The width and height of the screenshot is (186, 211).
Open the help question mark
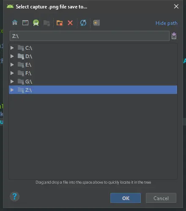click(x=14, y=197)
